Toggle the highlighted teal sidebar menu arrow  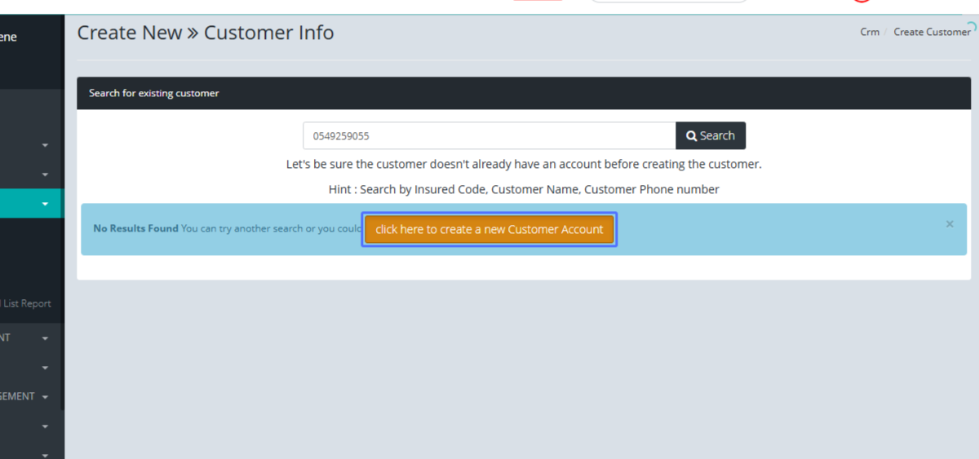[x=45, y=204]
